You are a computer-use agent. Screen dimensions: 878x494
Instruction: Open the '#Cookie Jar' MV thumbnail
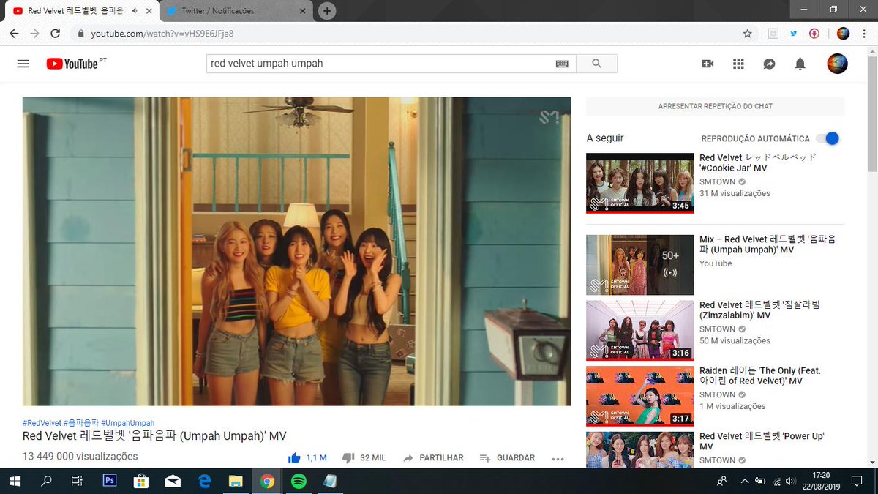click(x=640, y=183)
